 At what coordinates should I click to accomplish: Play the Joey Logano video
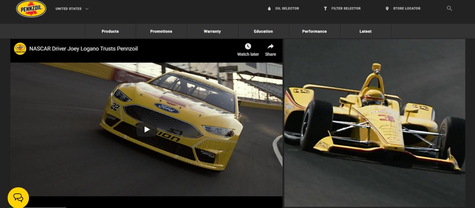click(x=146, y=130)
